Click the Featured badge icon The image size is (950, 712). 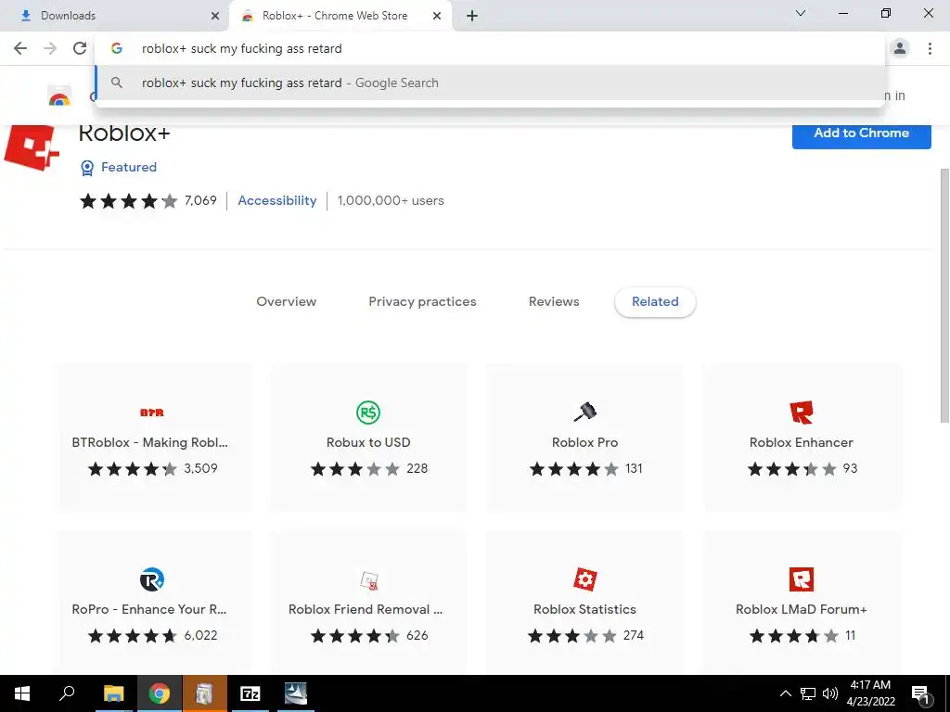tap(87, 168)
